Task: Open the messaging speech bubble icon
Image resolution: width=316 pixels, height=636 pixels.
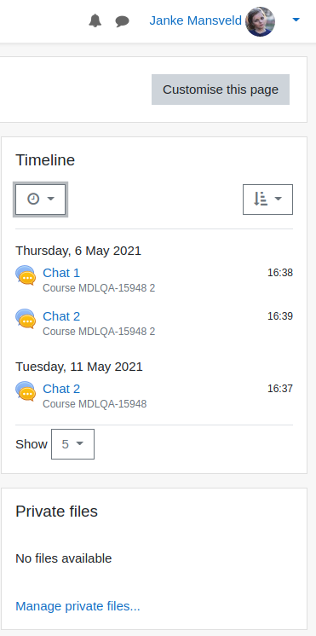Action: [x=122, y=21]
